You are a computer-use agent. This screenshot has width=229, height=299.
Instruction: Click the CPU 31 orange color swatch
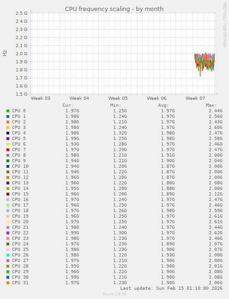[x=8, y=283]
